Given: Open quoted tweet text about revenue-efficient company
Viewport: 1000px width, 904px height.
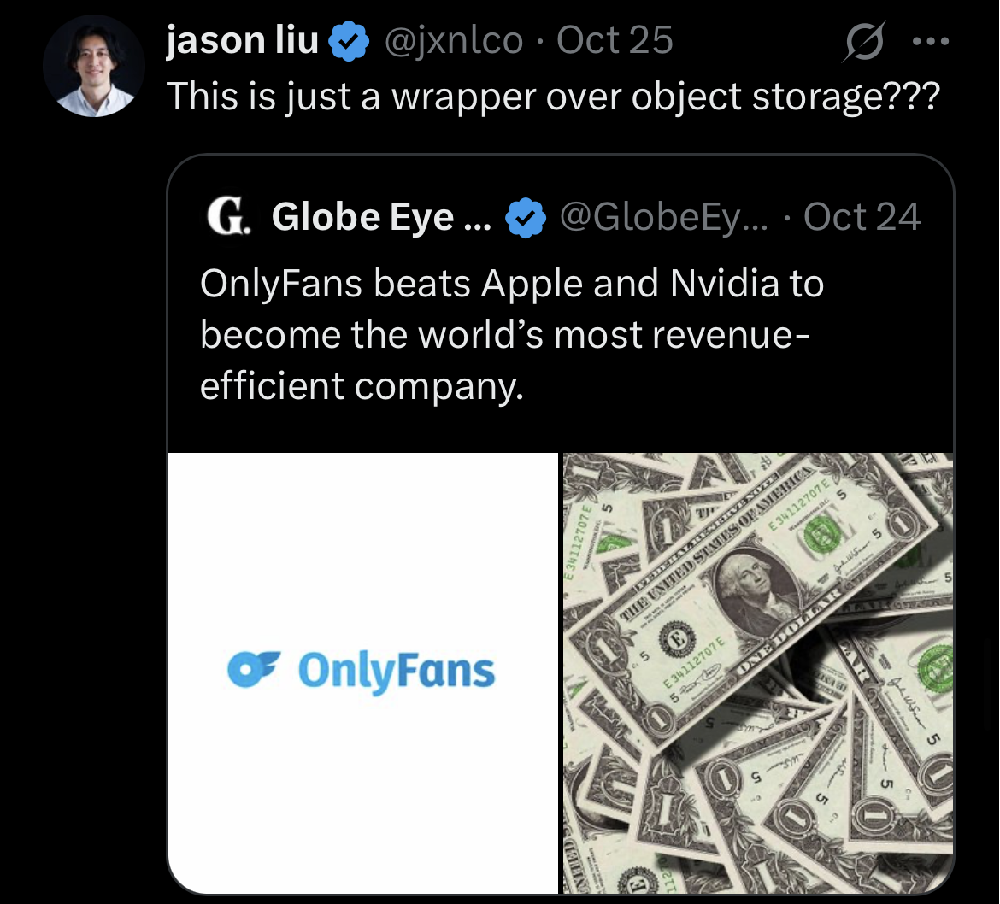Looking at the screenshot, I should coord(511,335).
